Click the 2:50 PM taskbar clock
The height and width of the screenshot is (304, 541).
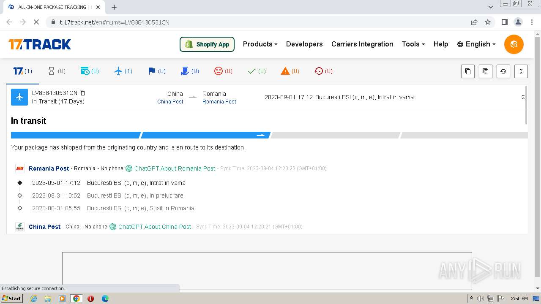point(519,299)
